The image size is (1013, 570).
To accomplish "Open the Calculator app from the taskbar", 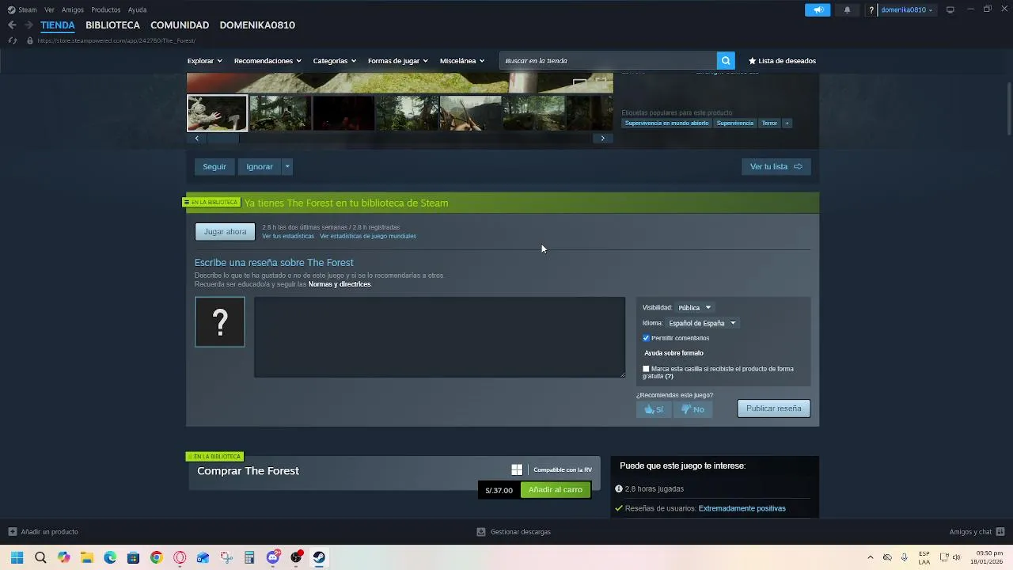I will pyautogui.click(x=249, y=557).
